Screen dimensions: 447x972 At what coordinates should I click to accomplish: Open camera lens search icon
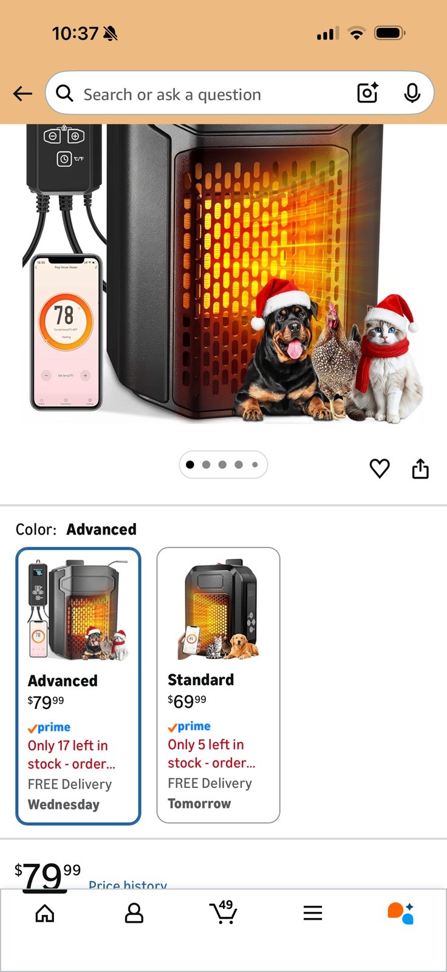(x=367, y=93)
